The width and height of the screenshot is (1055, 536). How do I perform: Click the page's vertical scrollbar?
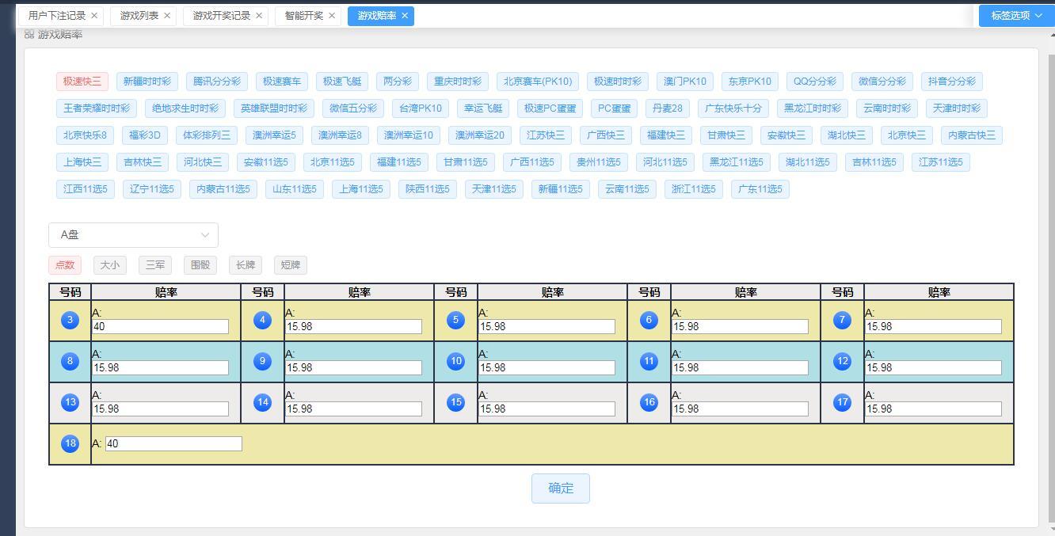(1051, 277)
